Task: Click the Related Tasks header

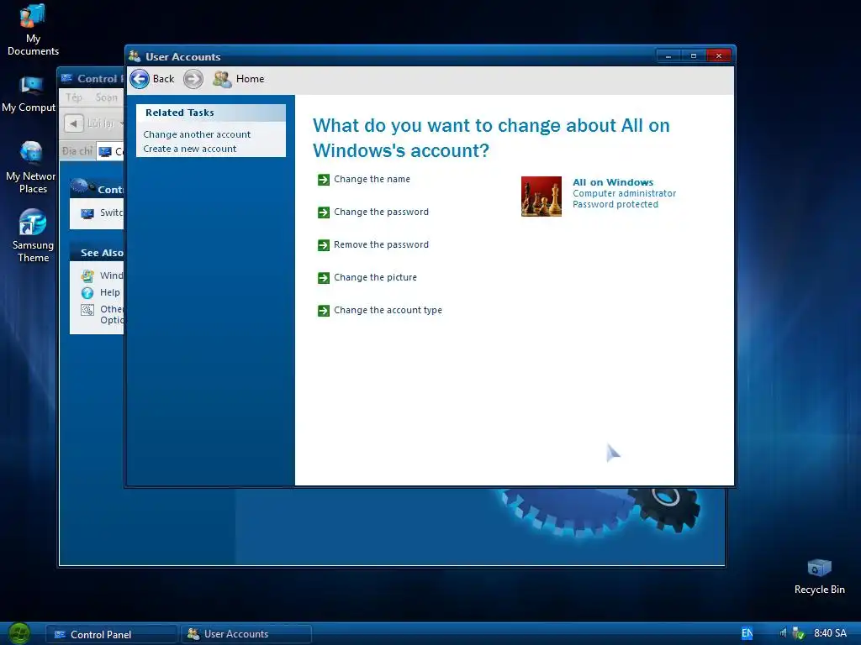Action: [211, 113]
